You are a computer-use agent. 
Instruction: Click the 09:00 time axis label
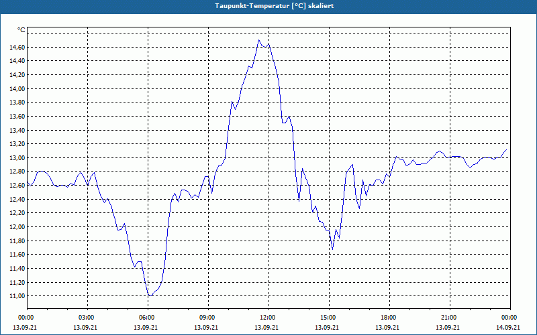207,318
